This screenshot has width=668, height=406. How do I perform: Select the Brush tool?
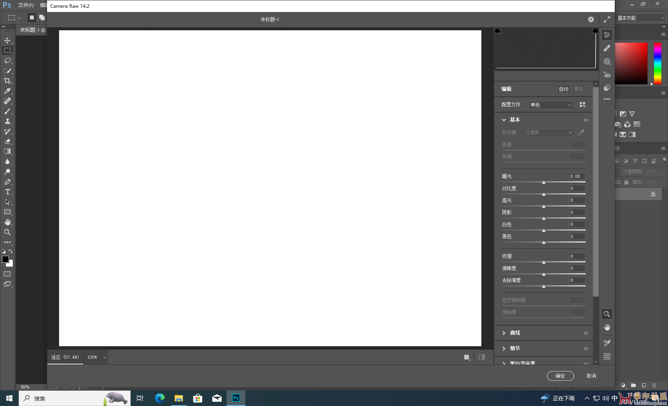coord(7,111)
